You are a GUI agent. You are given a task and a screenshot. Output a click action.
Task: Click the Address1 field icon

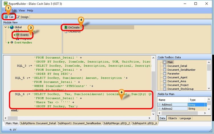(160, 105)
